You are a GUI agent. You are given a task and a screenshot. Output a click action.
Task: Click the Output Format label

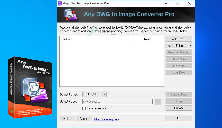(69, 95)
